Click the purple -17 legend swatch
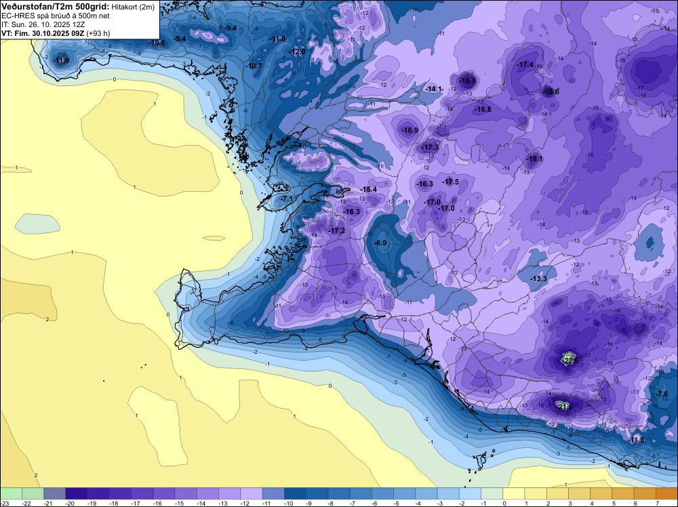 [x=142, y=493]
